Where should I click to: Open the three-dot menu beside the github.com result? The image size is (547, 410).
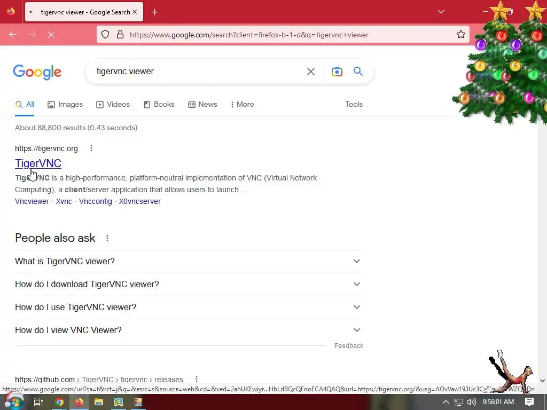point(197,379)
